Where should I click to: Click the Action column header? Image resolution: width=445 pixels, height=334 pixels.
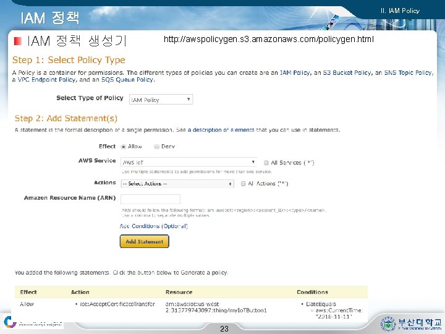pos(80,292)
